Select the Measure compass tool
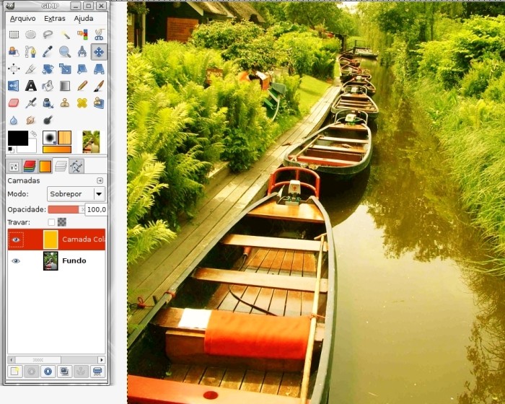505x404 pixels. click(82, 51)
